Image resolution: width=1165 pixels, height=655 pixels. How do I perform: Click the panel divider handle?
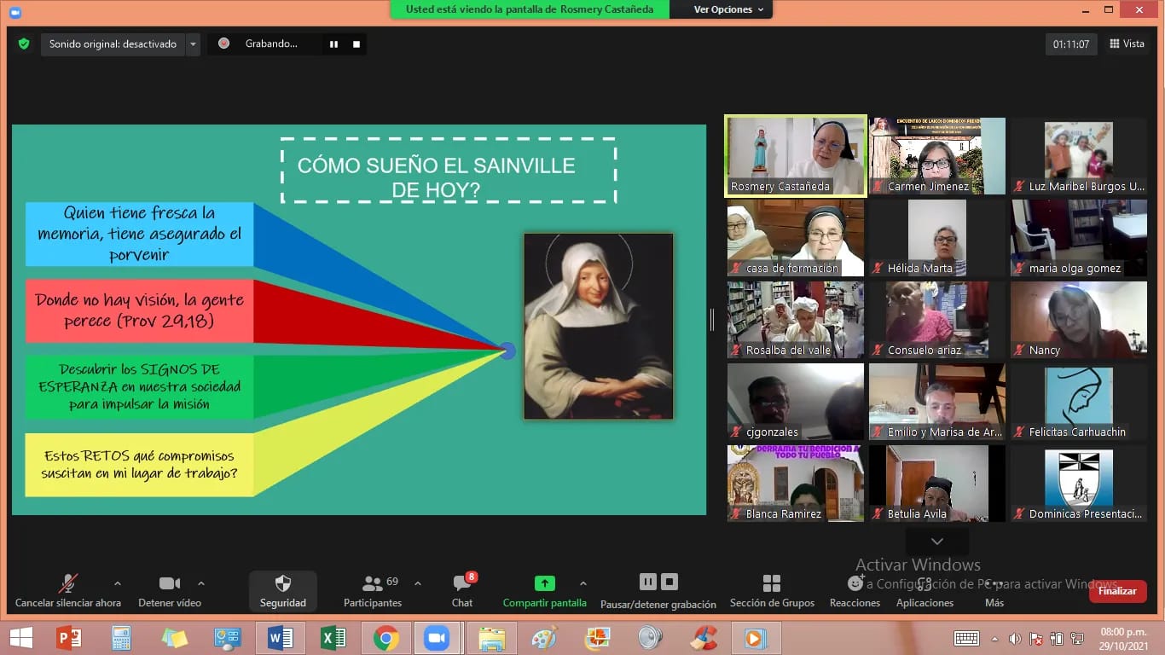tap(713, 319)
